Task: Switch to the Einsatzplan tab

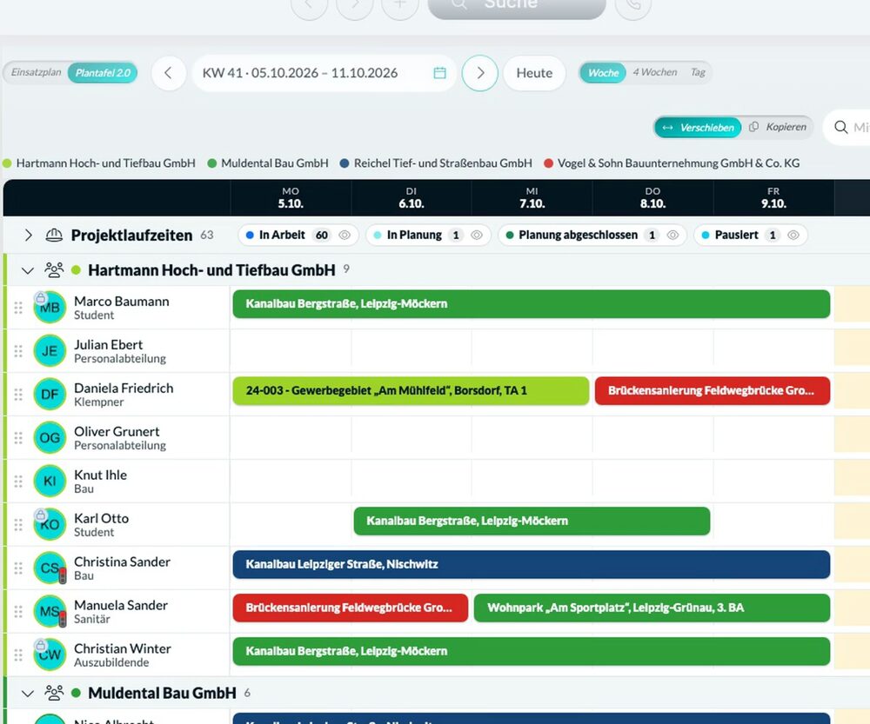Action: [x=36, y=72]
